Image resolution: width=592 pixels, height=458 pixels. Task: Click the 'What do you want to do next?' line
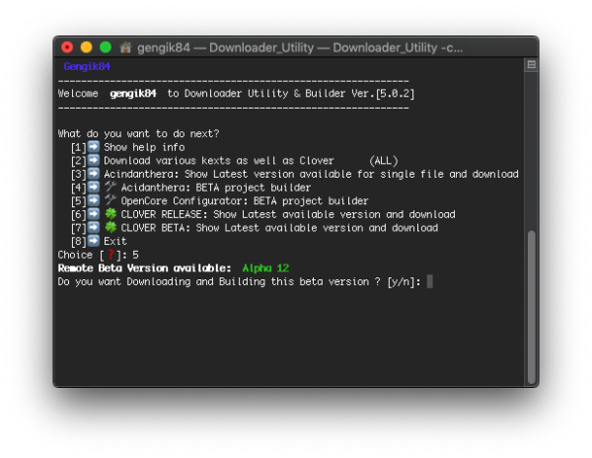138,133
